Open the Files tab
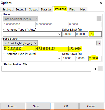 [x=72, y=9]
